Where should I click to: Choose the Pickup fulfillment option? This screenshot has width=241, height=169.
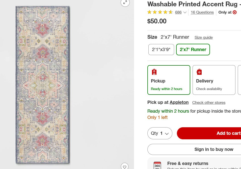click(x=169, y=80)
